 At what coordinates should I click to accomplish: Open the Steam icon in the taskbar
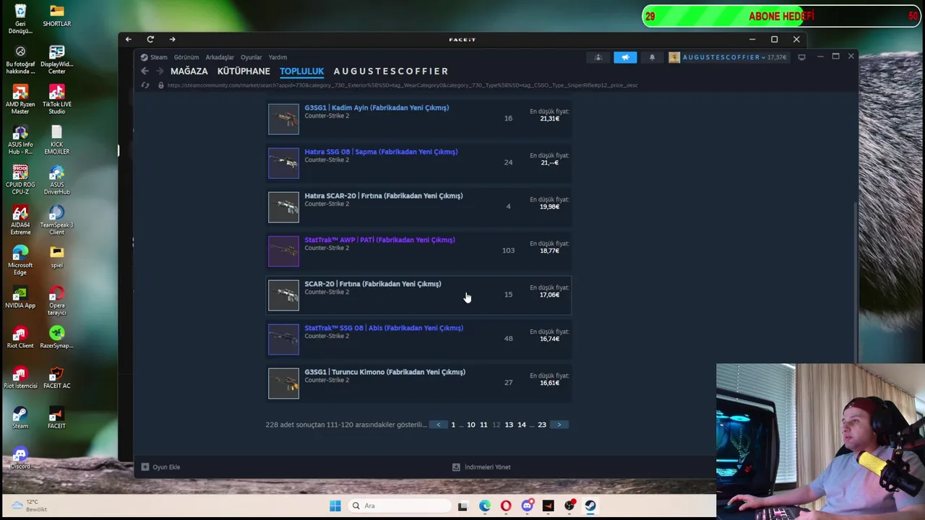click(590, 506)
